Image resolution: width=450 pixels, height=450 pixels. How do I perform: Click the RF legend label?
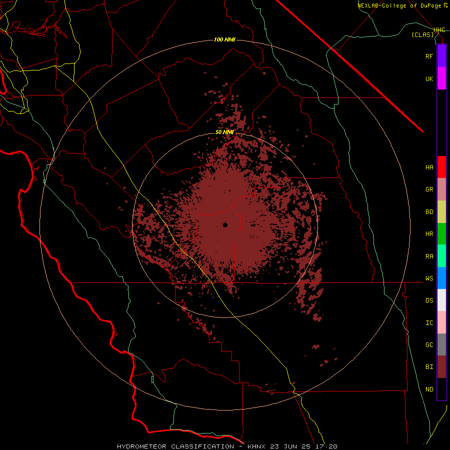429,56
